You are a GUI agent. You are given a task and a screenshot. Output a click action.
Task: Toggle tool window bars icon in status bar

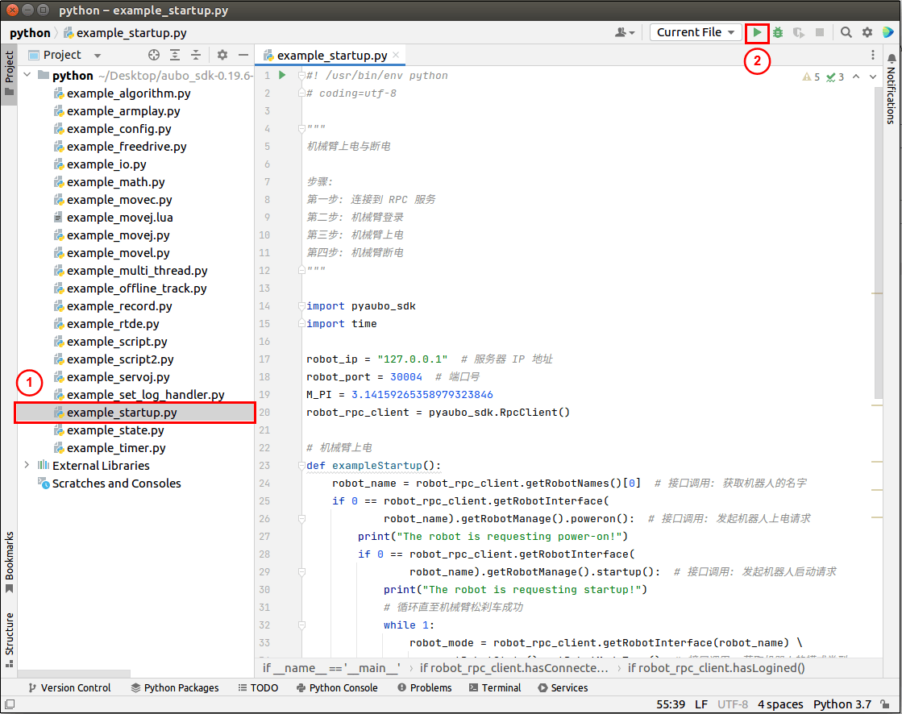point(10,704)
